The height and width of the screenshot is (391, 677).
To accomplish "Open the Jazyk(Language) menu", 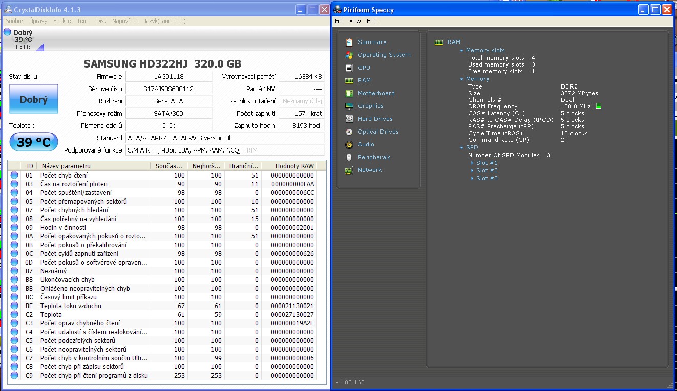I will click(164, 21).
